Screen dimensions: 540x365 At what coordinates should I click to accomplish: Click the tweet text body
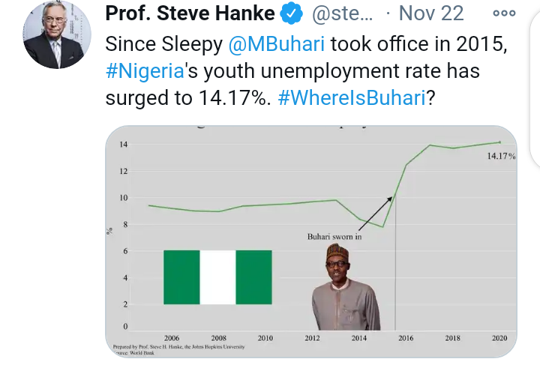(307, 71)
